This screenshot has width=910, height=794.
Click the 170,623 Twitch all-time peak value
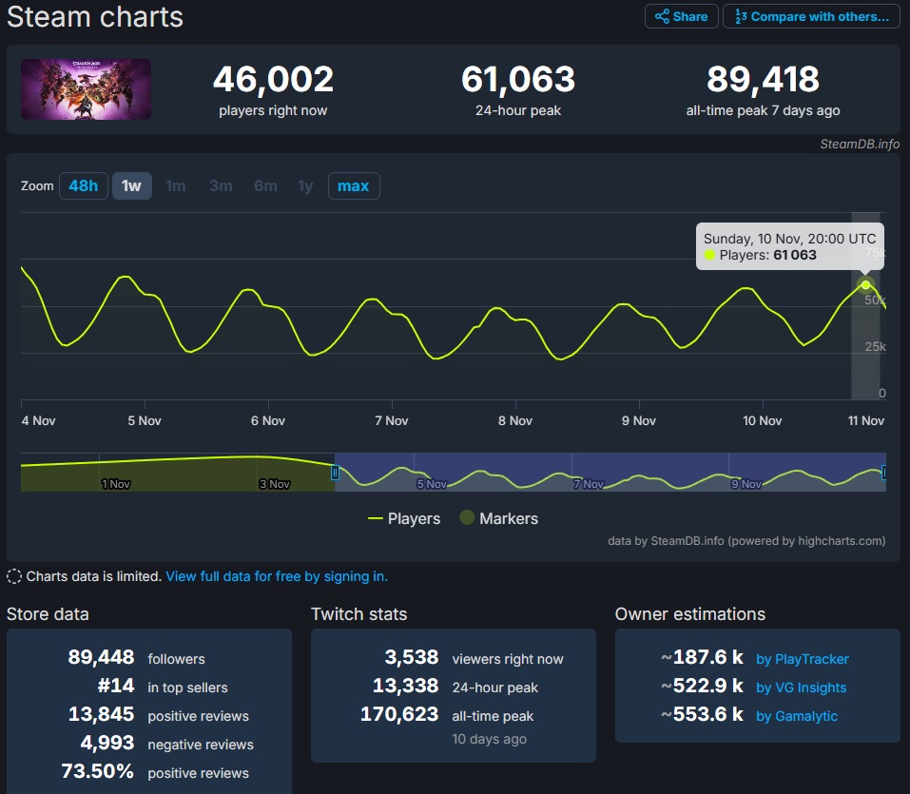tap(399, 714)
